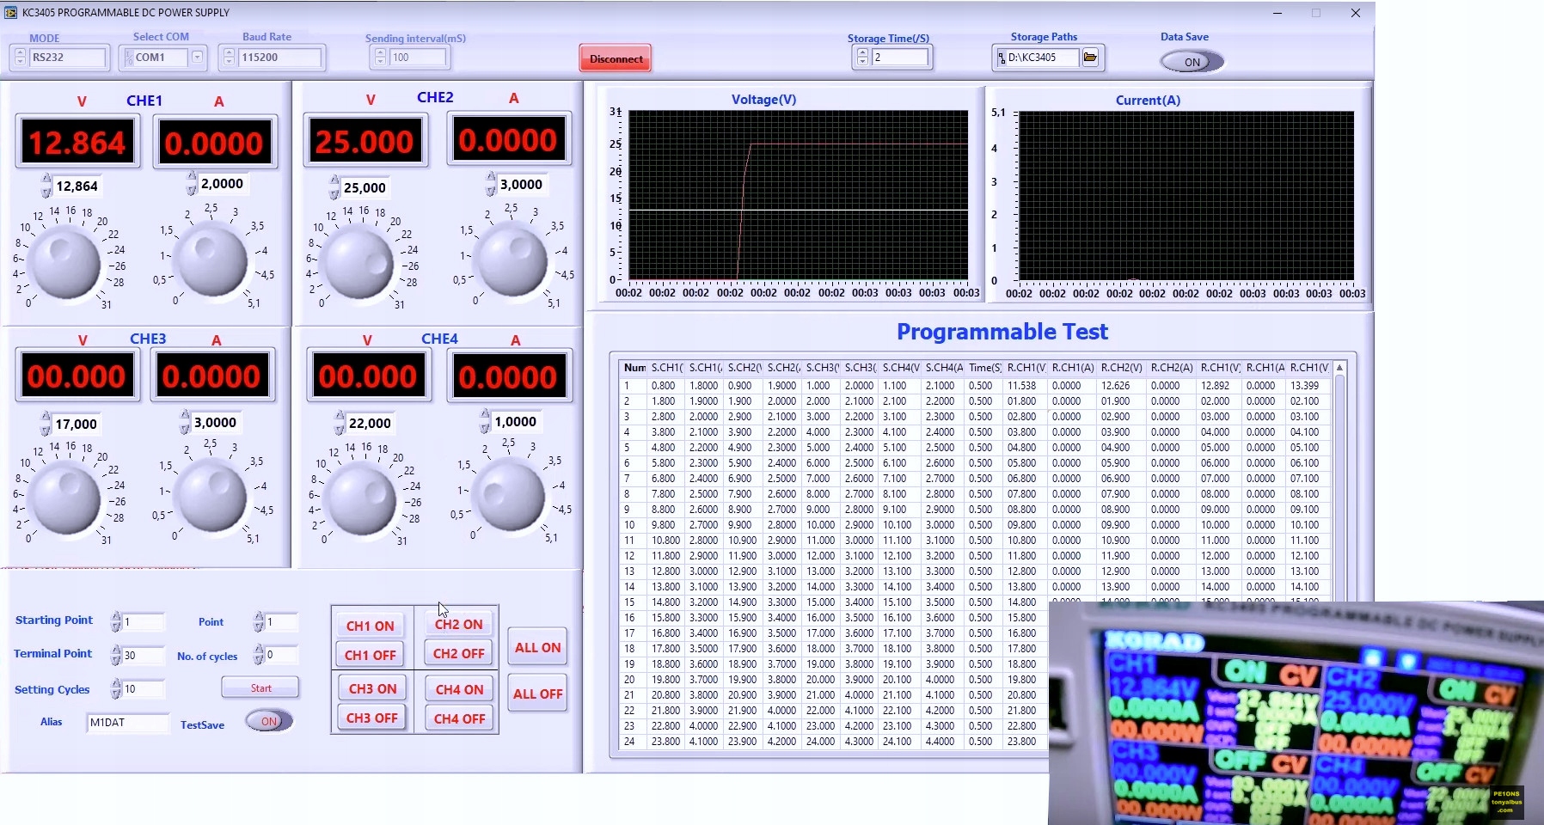Click the CHE2 current limit 3,0000 field
The image size is (1544, 825).
pyautogui.click(x=522, y=184)
